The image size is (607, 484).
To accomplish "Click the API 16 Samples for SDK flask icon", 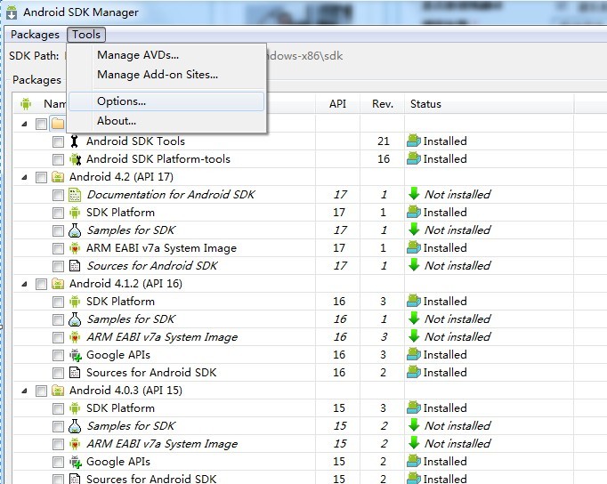I will click(x=75, y=319).
